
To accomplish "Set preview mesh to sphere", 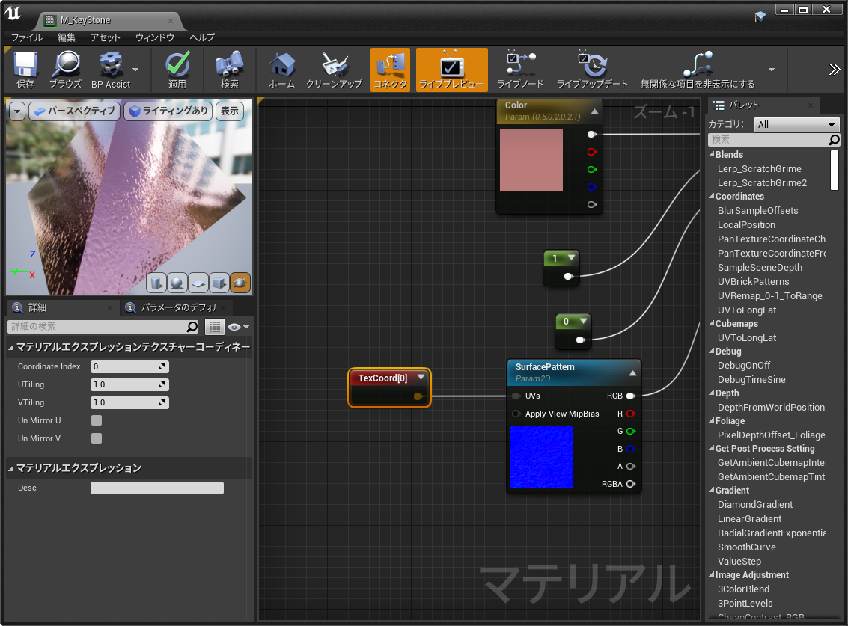I will click(x=177, y=283).
